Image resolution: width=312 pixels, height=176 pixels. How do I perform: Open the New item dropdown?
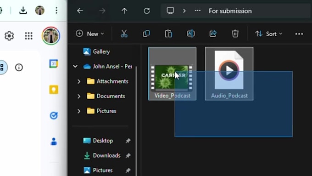(90, 34)
